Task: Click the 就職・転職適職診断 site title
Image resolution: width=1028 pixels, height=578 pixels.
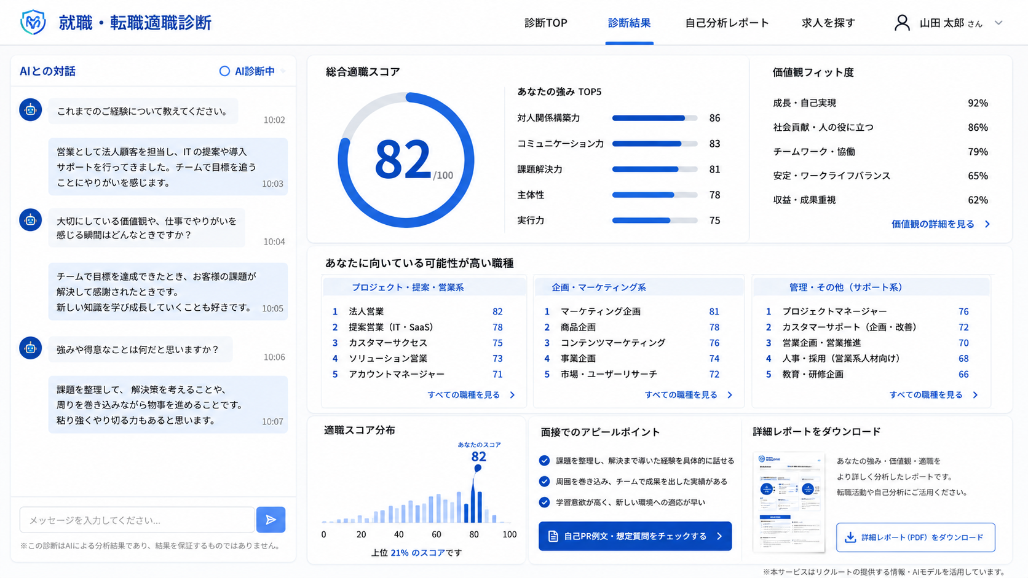Action: pyautogui.click(x=135, y=23)
